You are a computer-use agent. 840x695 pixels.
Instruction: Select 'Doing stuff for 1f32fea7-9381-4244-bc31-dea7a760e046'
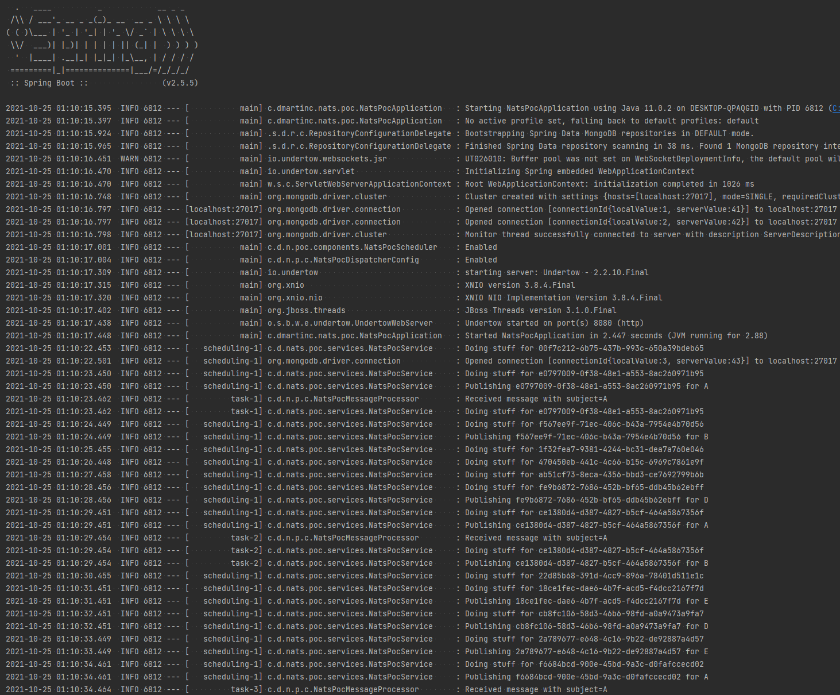(x=584, y=450)
